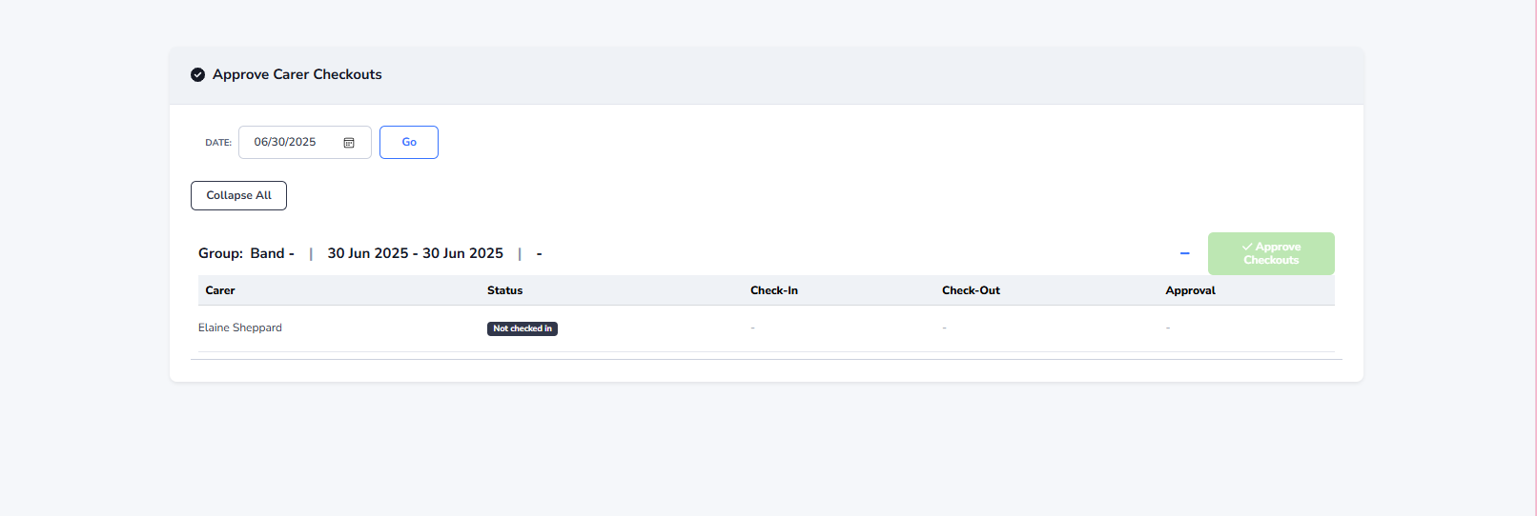Click the Check-Out column header
Viewport: 1537px width, 516px height.
(971, 290)
